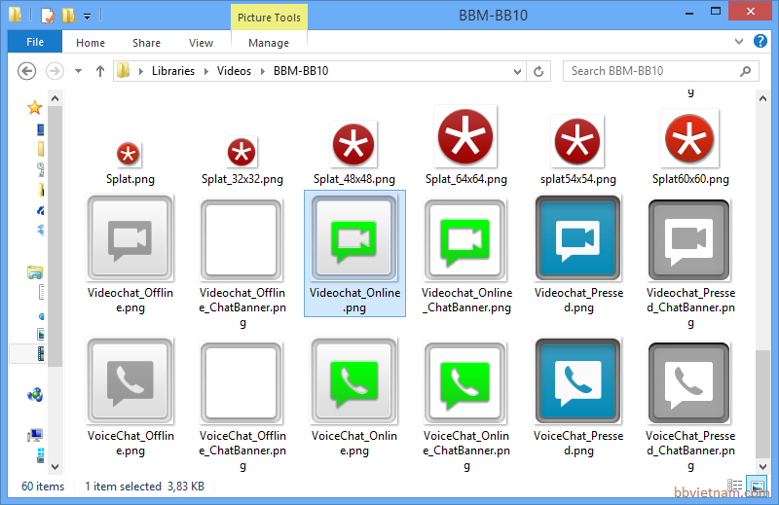This screenshot has width=779, height=505.
Task: Navigate to Libraries in the breadcrumb
Action: tap(173, 71)
